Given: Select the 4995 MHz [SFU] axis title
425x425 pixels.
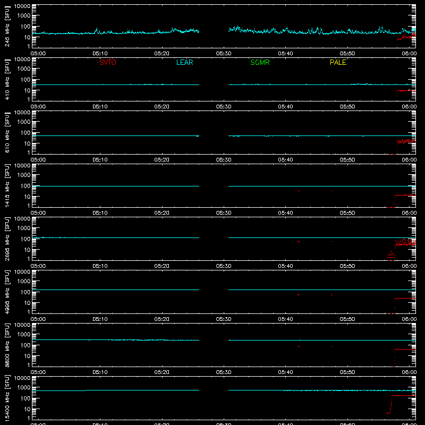Looking at the screenshot, I should pos(7,292).
